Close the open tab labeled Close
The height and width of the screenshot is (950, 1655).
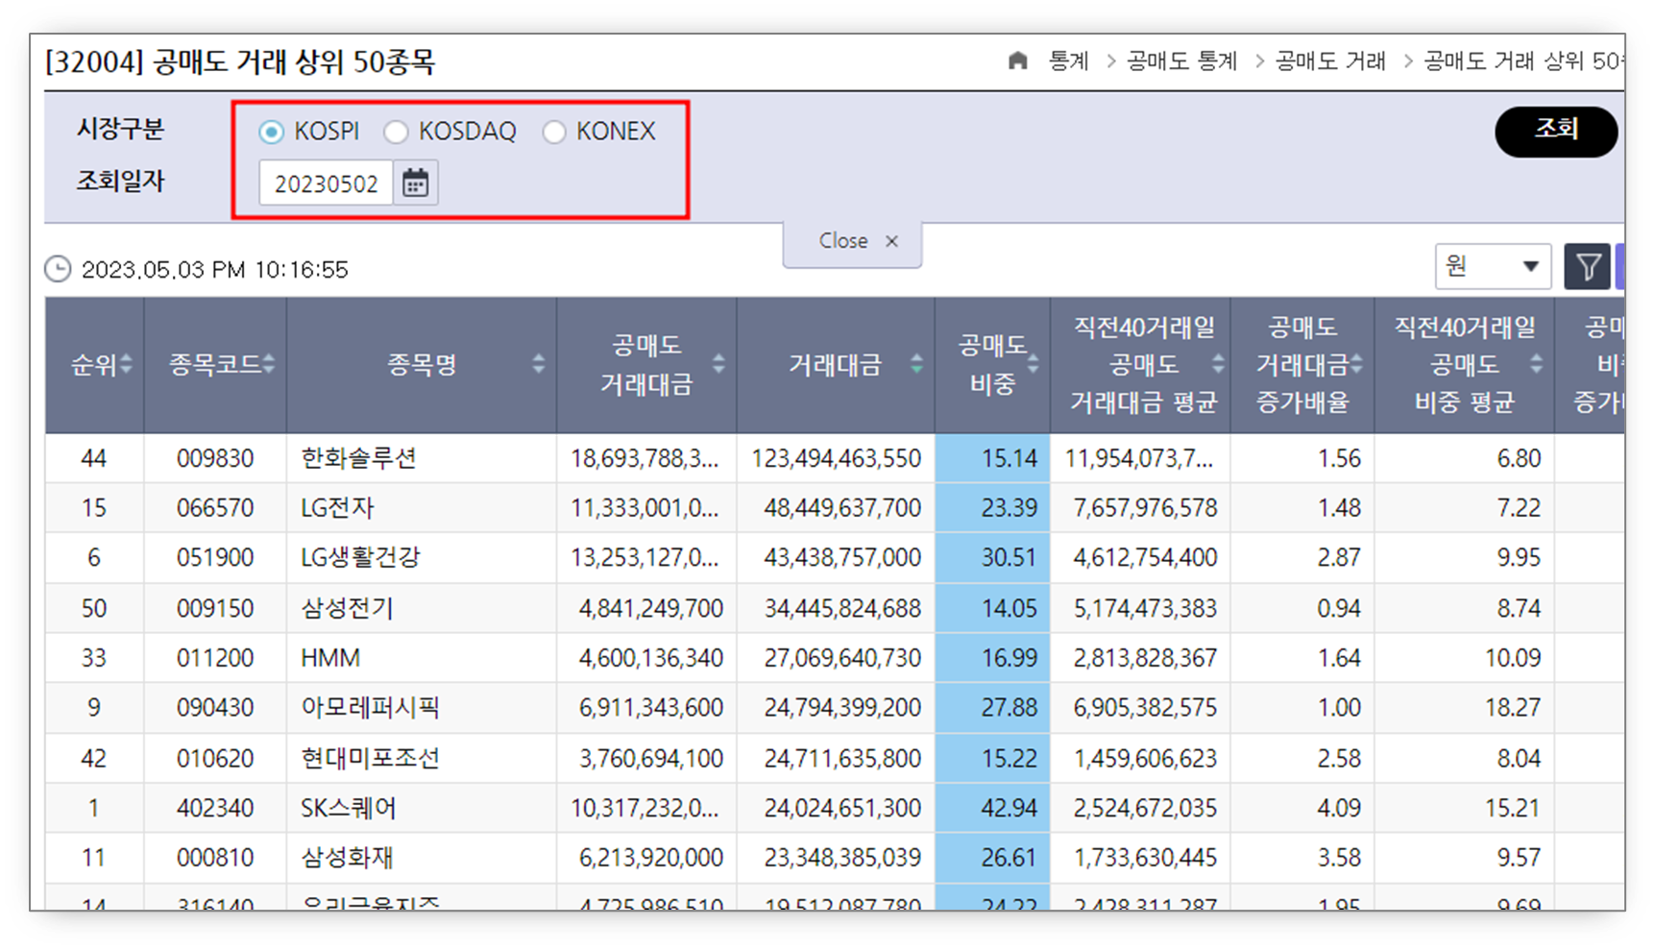point(891,241)
